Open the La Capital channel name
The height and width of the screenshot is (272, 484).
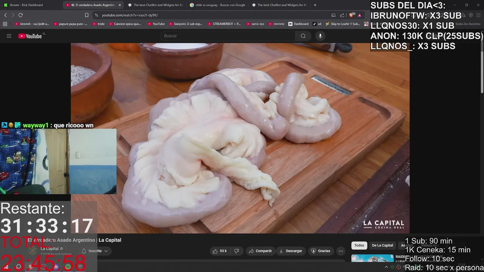point(50,249)
